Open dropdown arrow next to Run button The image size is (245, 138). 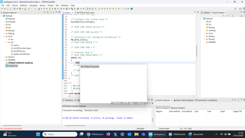(69, 9)
